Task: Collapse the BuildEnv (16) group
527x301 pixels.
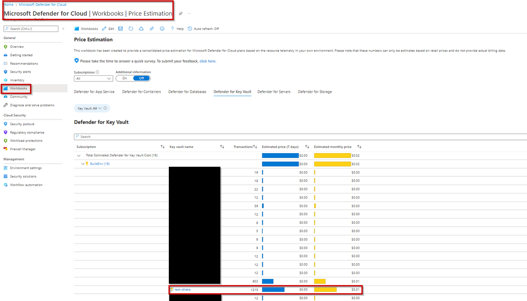Action: coord(83,164)
